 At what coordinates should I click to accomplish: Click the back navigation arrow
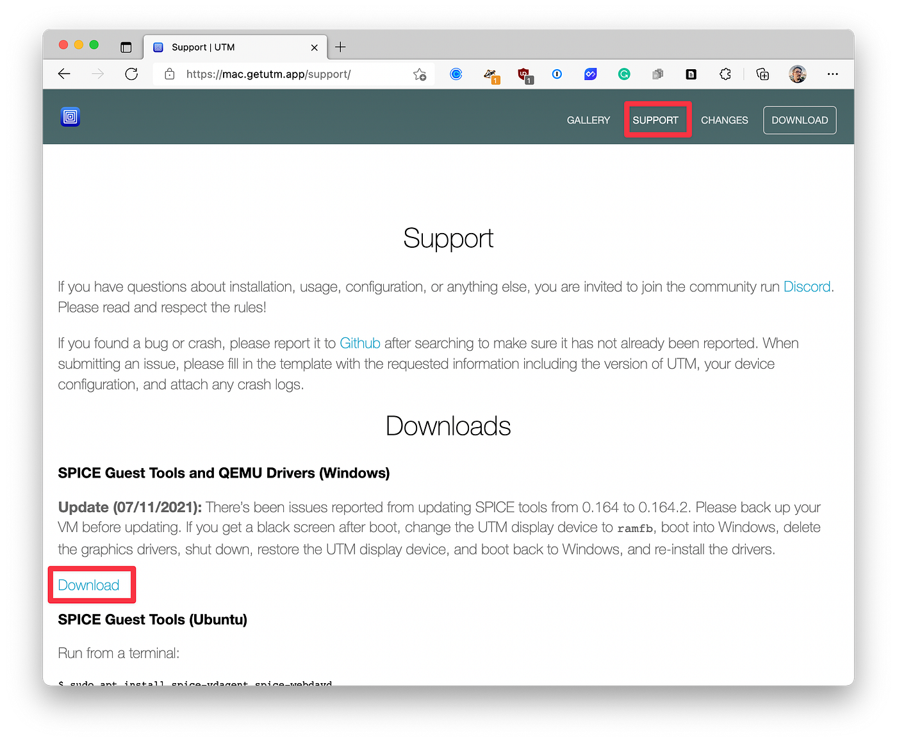click(64, 74)
